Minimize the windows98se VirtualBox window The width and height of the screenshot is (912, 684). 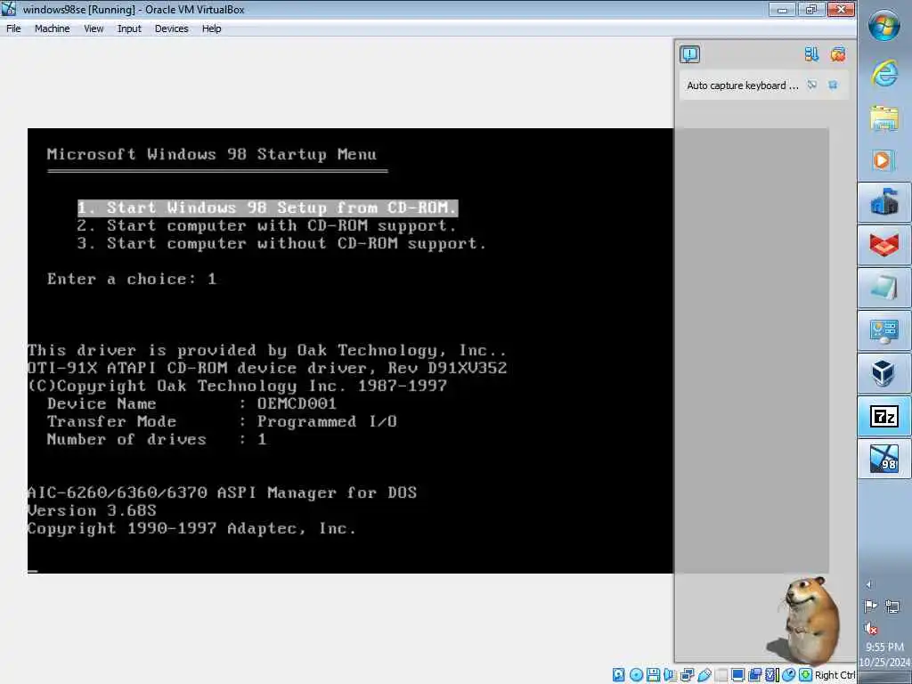782,9
